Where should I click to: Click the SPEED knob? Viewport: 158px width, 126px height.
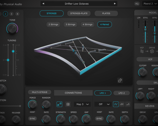tap(74, 119)
